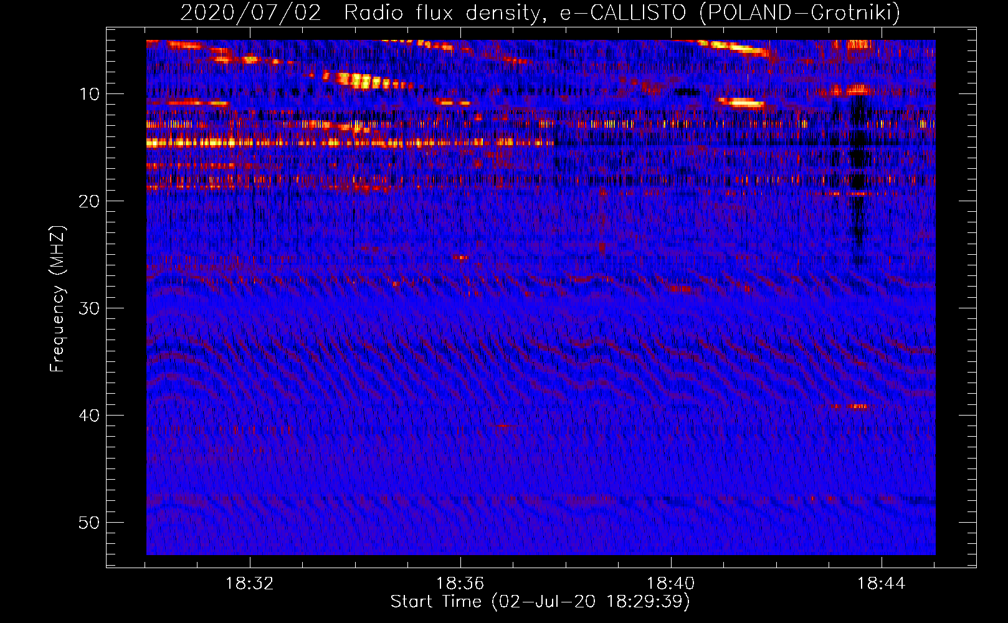
Task: Click the 'Start Time (02-Jul-20 18:29:39)' x-axis label
Action: coord(540,602)
